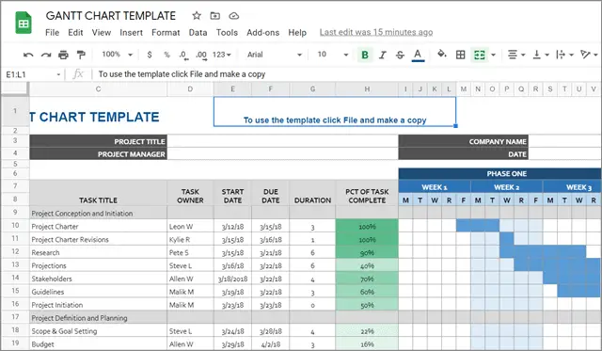Click the Undo arrow icon
Image resolution: width=602 pixels, height=351 pixels.
pos(28,55)
